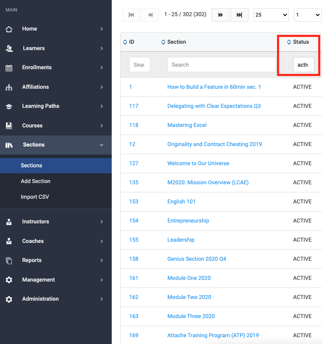Viewport: 322px width, 344px height.
Task: Click the Section search input field
Action: (x=221, y=65)
